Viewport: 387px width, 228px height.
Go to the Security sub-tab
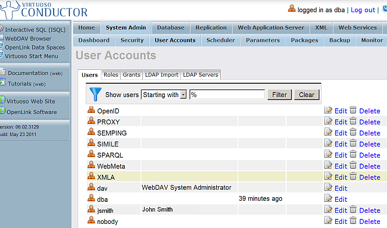pos(132,40)
